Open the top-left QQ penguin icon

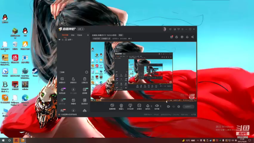[5, 19]
